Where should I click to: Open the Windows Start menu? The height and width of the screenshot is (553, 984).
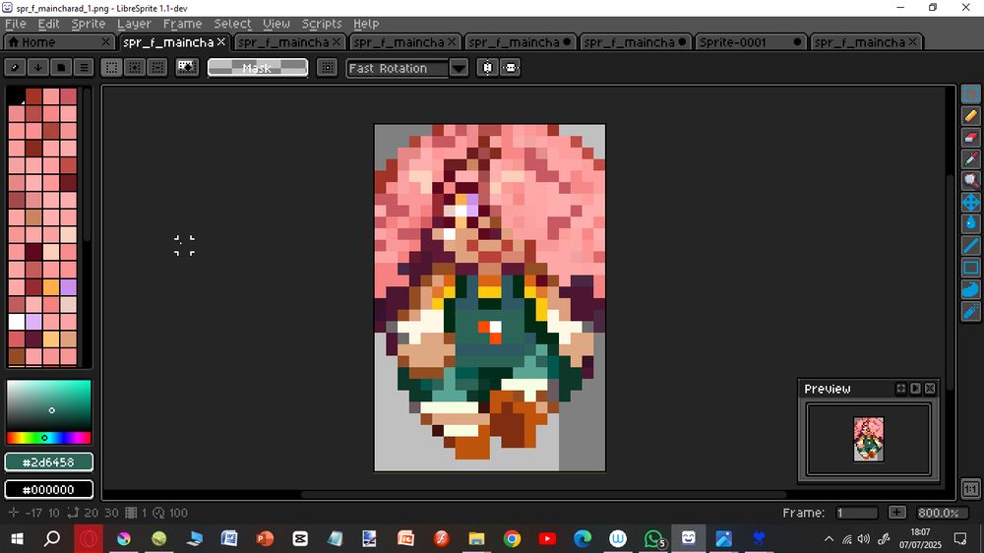[x=18, y=538]
